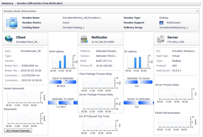Click the MultiSession text label
The height and width of the screenshot is (137, 203).
pos(173,23)
